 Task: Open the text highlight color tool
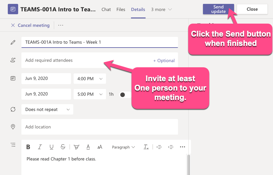click(77, 147)
